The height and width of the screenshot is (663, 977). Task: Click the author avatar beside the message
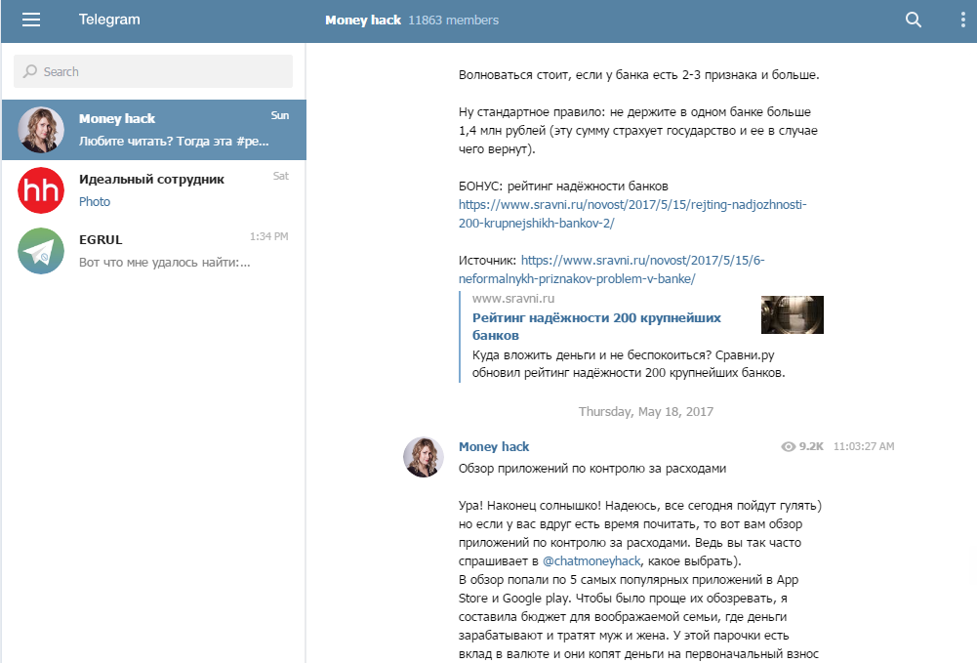424,457
